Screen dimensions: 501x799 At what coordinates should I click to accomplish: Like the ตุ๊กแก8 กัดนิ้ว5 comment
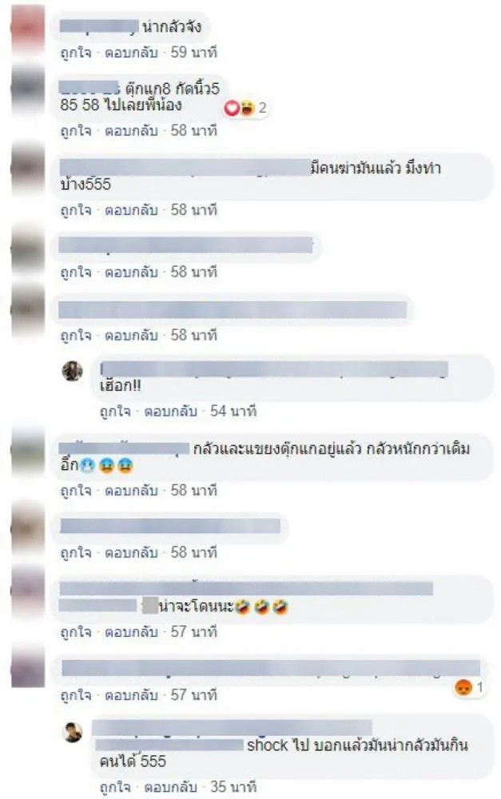(76, 131)
